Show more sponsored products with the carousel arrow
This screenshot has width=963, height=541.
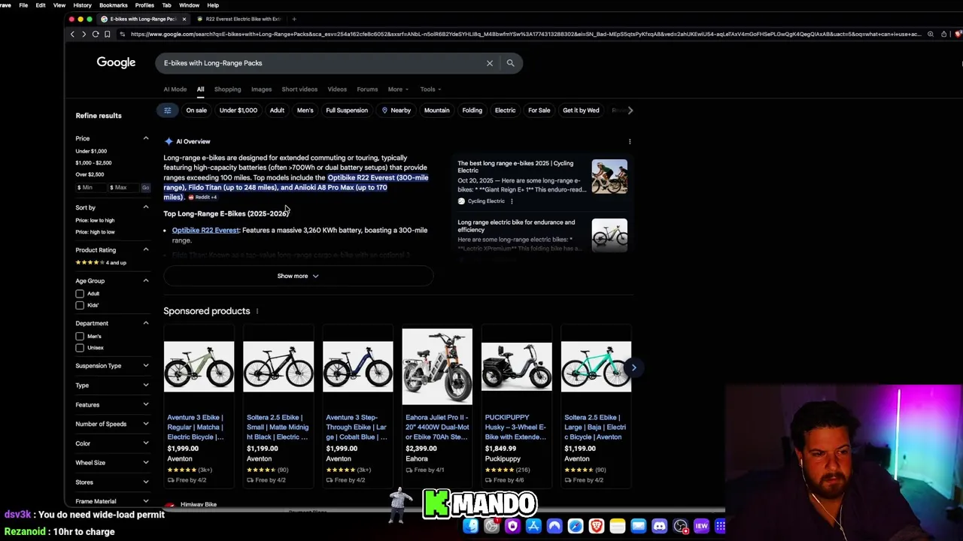tap(633, 367)
